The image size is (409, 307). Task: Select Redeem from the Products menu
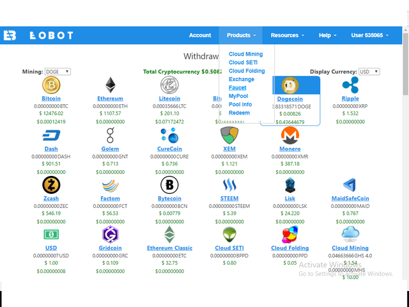point(239,113)
